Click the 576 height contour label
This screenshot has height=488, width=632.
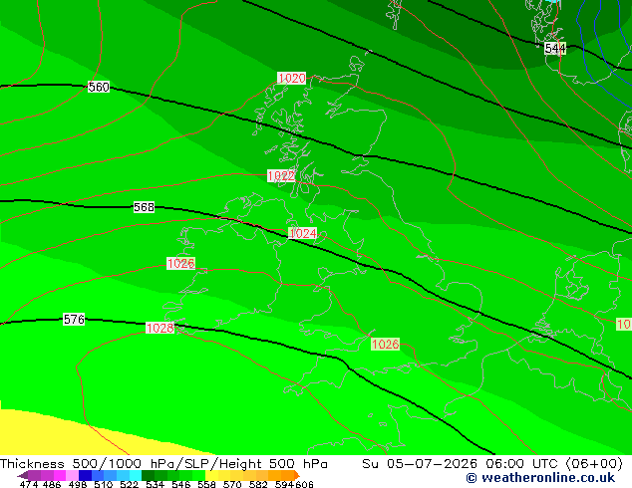[x=74, y=320]
